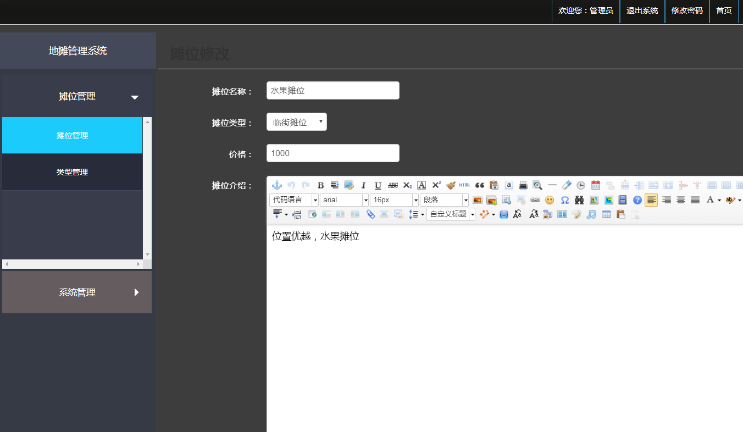This screenshot has height=432, width=743.
Task: Click the HTML source view icon
Action: (x=464, y=185)
